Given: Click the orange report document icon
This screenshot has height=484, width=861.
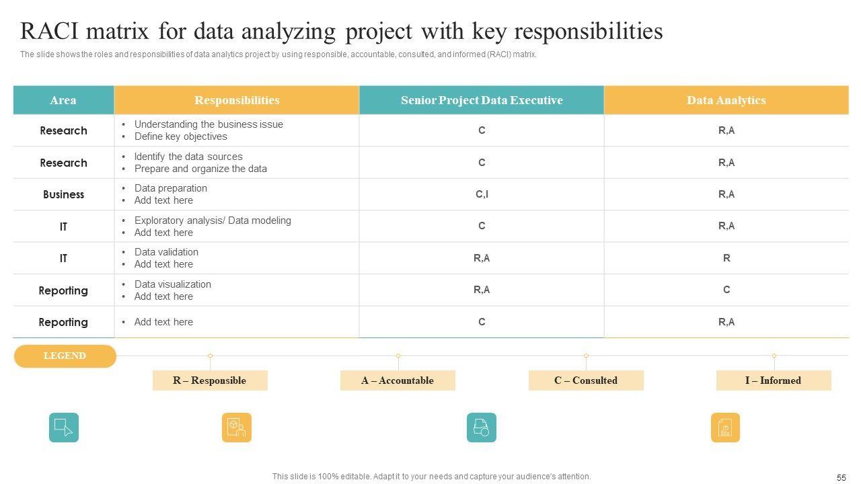Looking at the screenshot, I should coord(725,428).
